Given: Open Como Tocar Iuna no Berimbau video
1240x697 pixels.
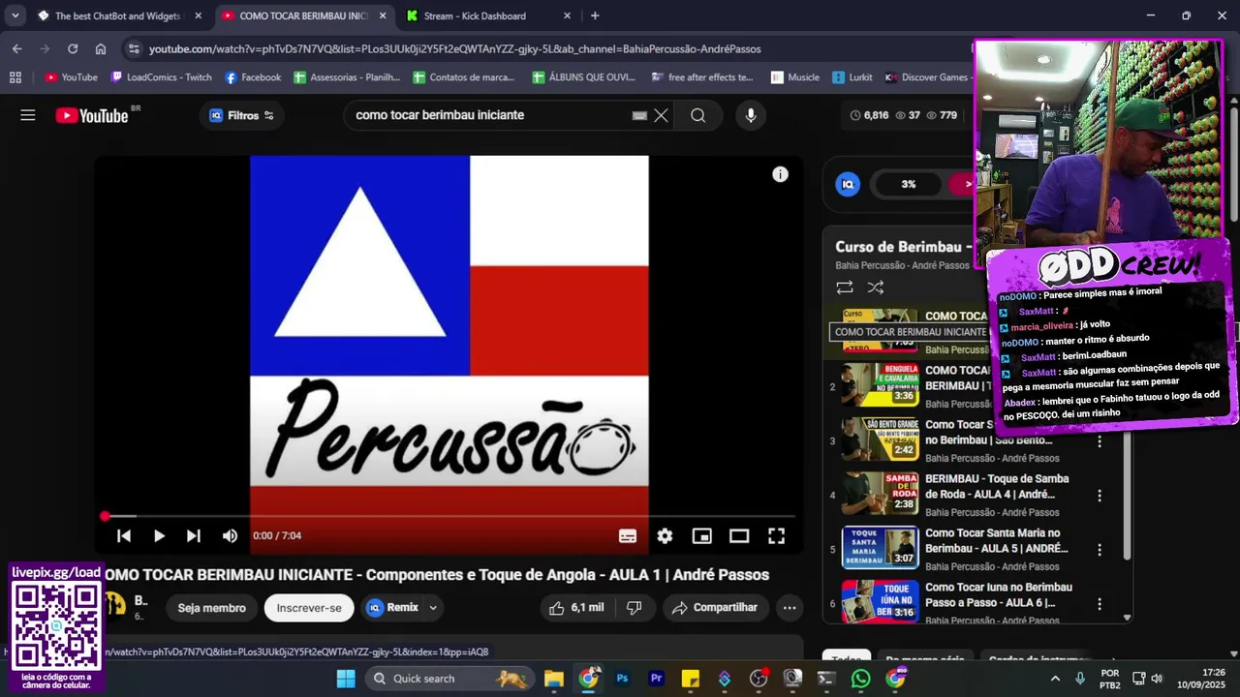Looking at the screenshot, I should point(999,594).
